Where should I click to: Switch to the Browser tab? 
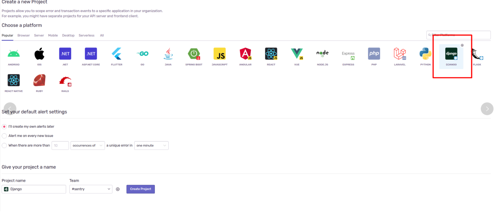click(24, 35)
